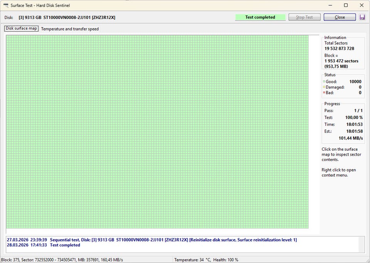Click the Close button
The height and width of the screenshot is (263, 370).
coord(340,17)
